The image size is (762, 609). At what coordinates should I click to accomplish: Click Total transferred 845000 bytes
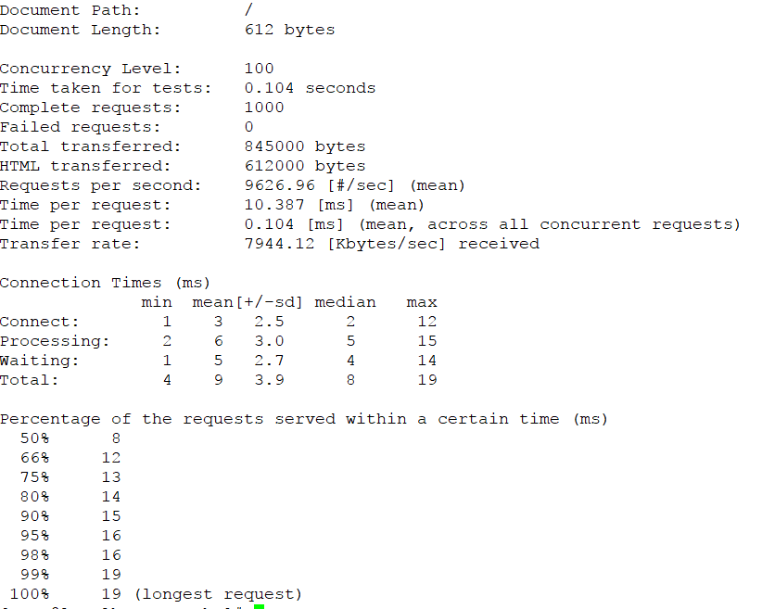click(x=305, y=146)
